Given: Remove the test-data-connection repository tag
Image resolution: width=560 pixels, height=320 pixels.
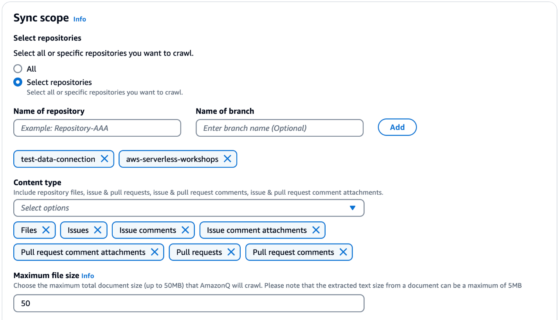Looking at the screenshot, I should coord(104,159).
